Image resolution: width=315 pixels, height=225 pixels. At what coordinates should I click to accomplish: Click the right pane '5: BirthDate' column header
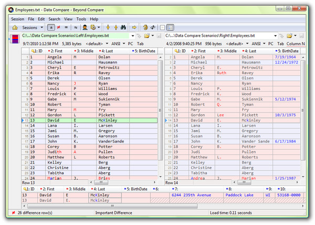287,51
